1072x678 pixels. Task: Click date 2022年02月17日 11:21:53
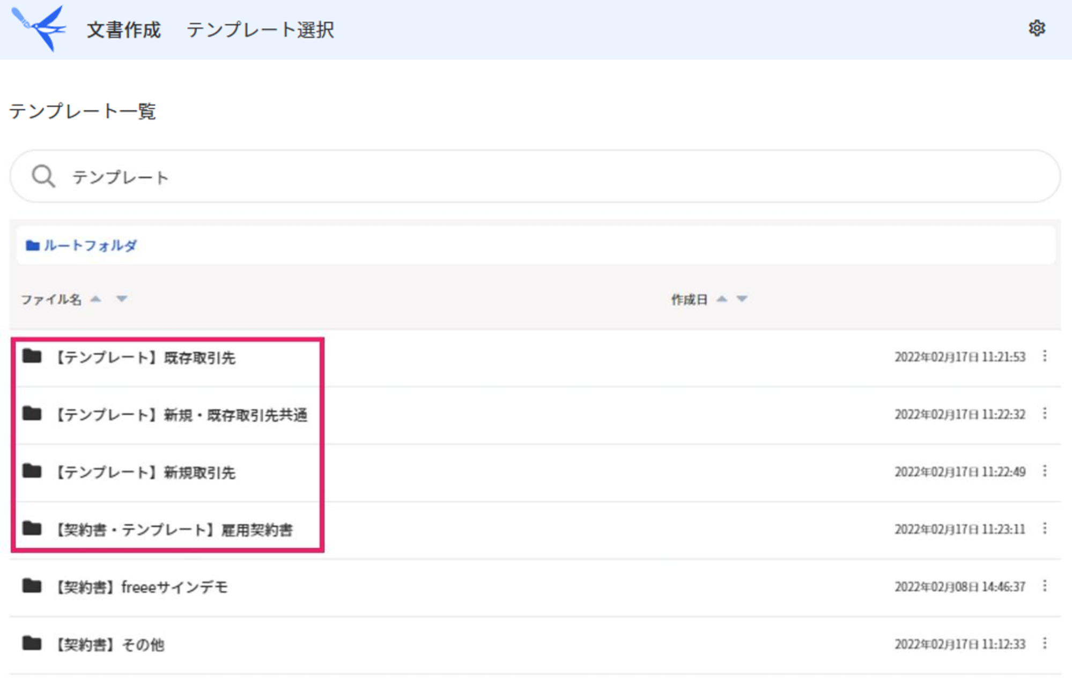960,357
